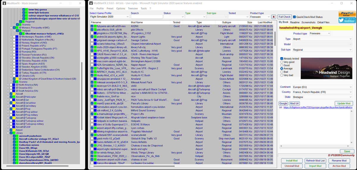The height and width of the screenshot is (170, 357).
Task: Open the File menu
Action: tap(92, 9)
